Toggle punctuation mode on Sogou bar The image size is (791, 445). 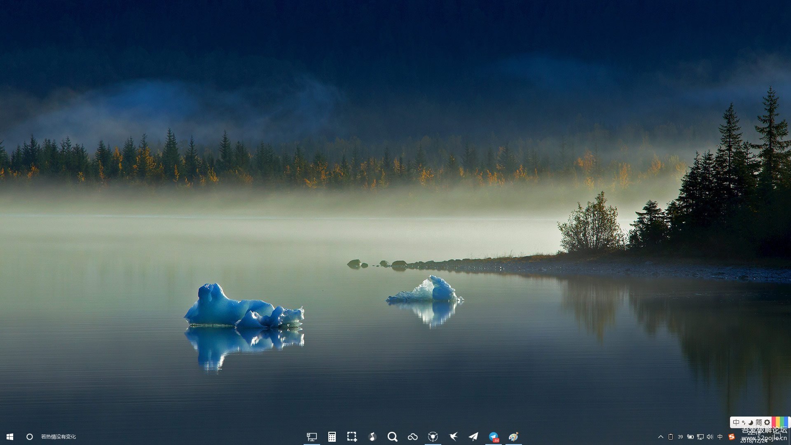click(x=744, y=422)
